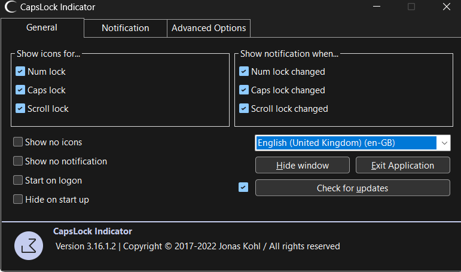
Task: Switch to the Notification tab
Action: (x=126, y=28)
